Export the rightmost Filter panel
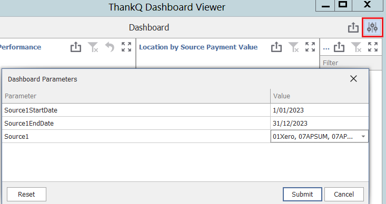 click(339, 47)
